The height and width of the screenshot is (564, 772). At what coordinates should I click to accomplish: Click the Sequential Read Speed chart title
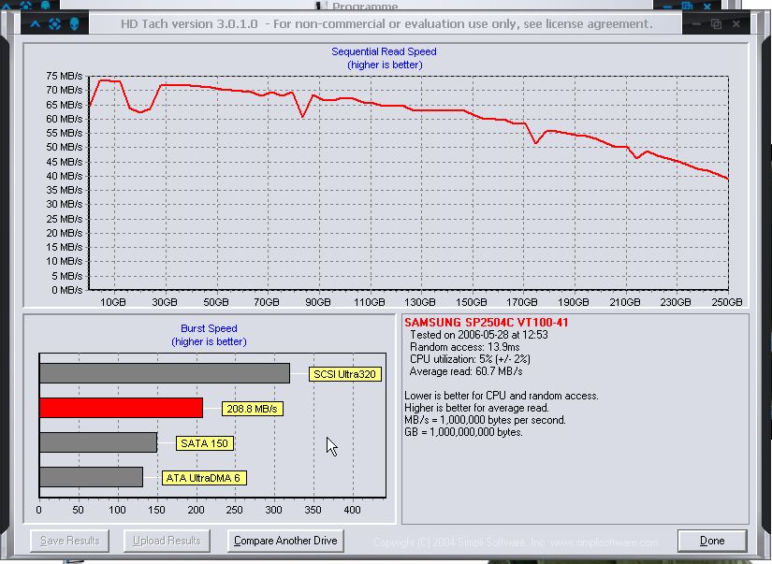(x=384, y=51)
